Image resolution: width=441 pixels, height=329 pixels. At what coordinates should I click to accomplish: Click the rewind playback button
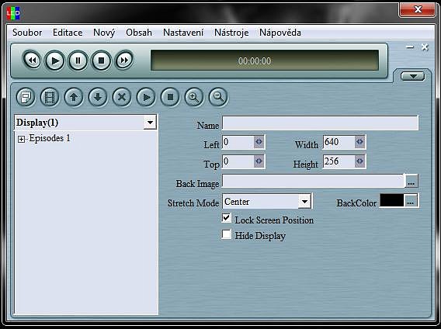click(32, 61)
